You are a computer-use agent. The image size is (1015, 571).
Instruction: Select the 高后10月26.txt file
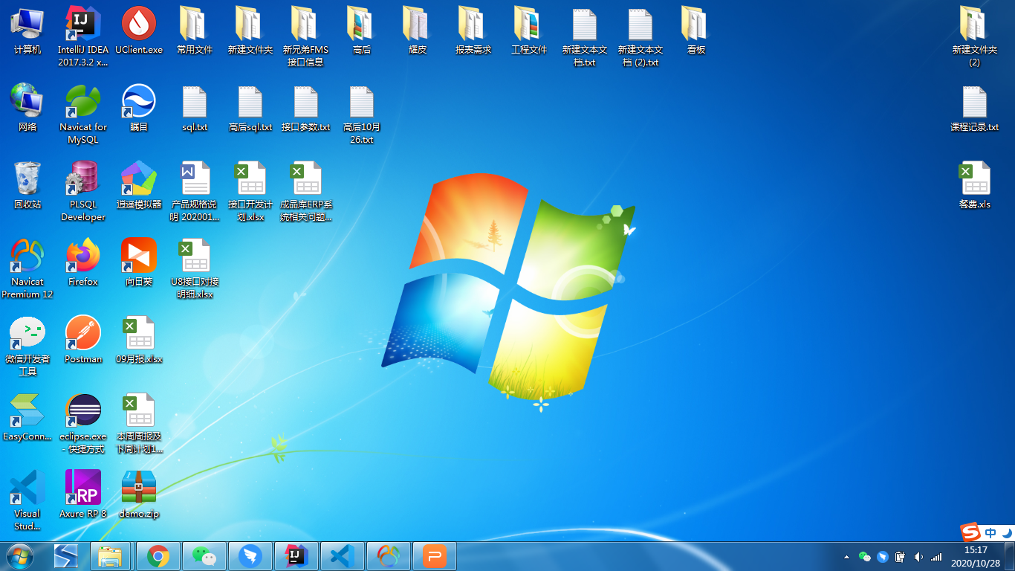click(x=362, y=113)
